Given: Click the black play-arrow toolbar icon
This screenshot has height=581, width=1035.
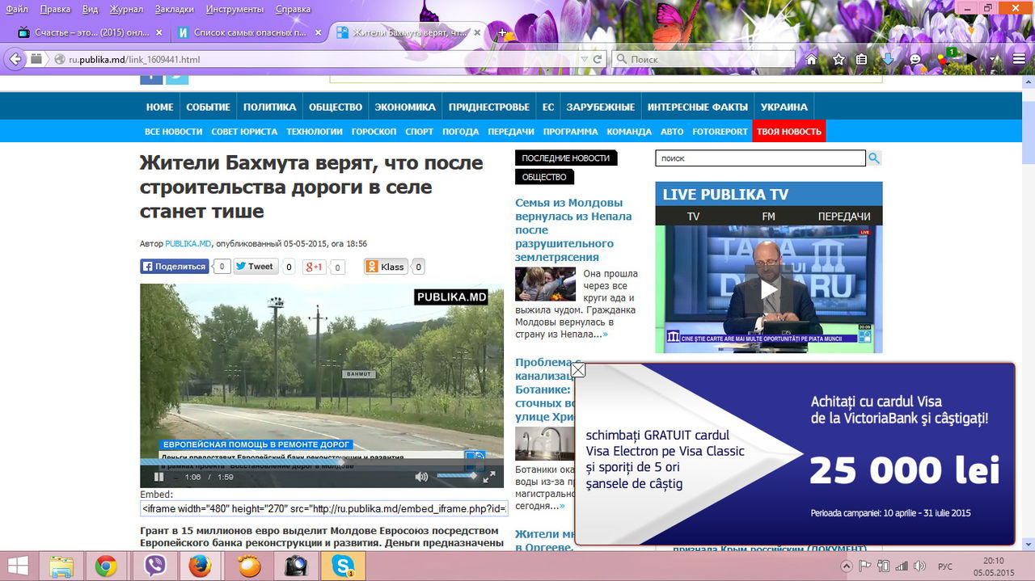Looking at the screenshot, I should tap(974, 59).
